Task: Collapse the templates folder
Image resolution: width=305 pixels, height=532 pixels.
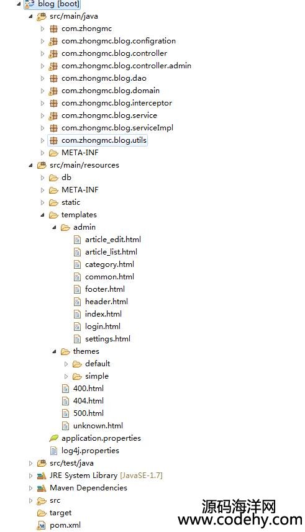Action: [x=42, y=215]
